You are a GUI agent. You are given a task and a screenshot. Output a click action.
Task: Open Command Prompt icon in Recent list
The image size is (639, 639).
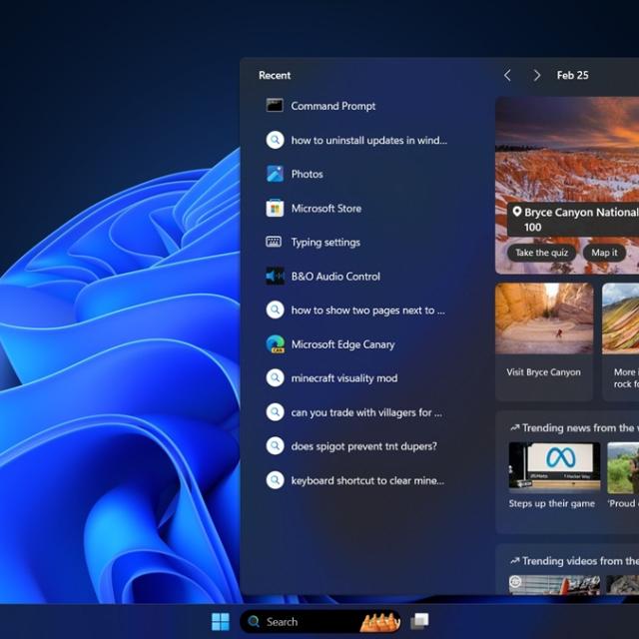pyautogui.click(x=275, y=105)
